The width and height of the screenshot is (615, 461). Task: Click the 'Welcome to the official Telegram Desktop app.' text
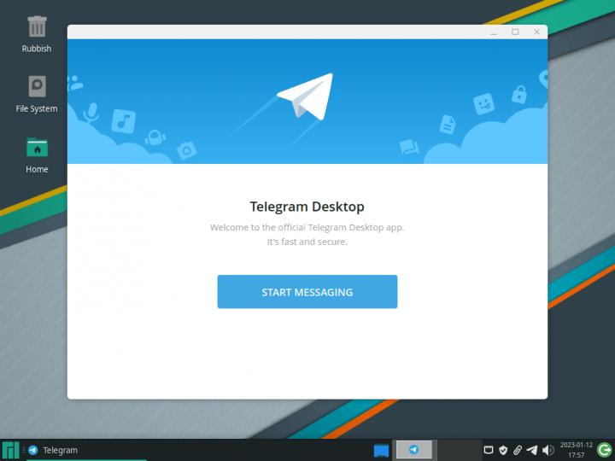307,227
